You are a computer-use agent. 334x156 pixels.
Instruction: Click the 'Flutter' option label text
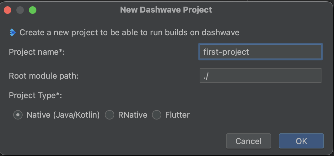click(x=177, y=115)
